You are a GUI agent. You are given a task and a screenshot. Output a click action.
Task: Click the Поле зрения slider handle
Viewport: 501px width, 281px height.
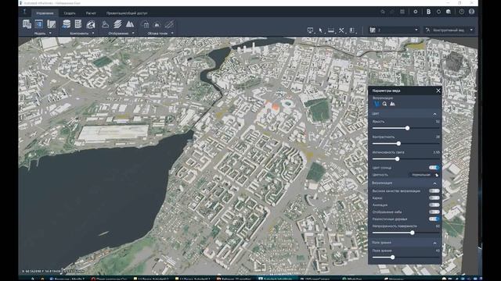393,257
